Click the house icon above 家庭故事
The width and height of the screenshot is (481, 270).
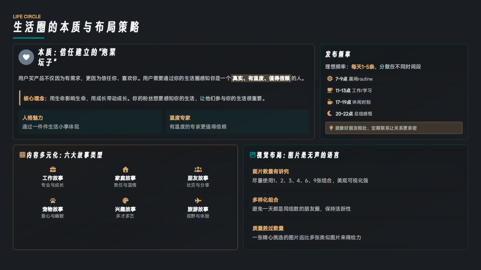coord(125,169)
